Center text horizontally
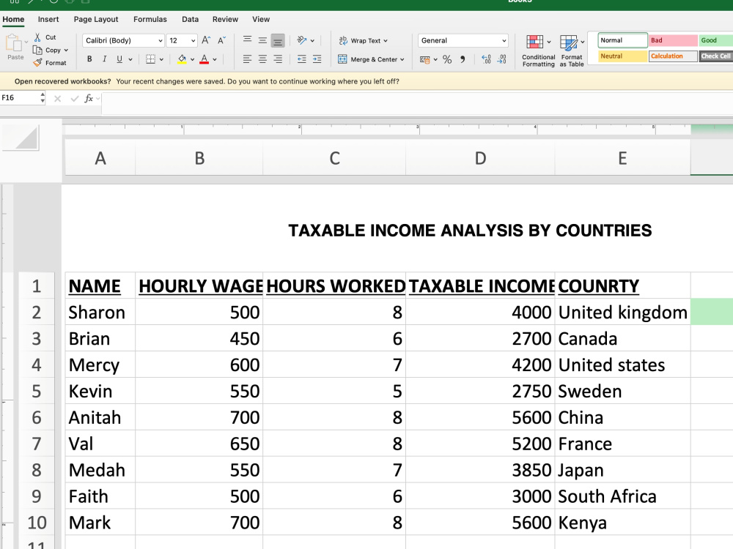 (262, 59)
